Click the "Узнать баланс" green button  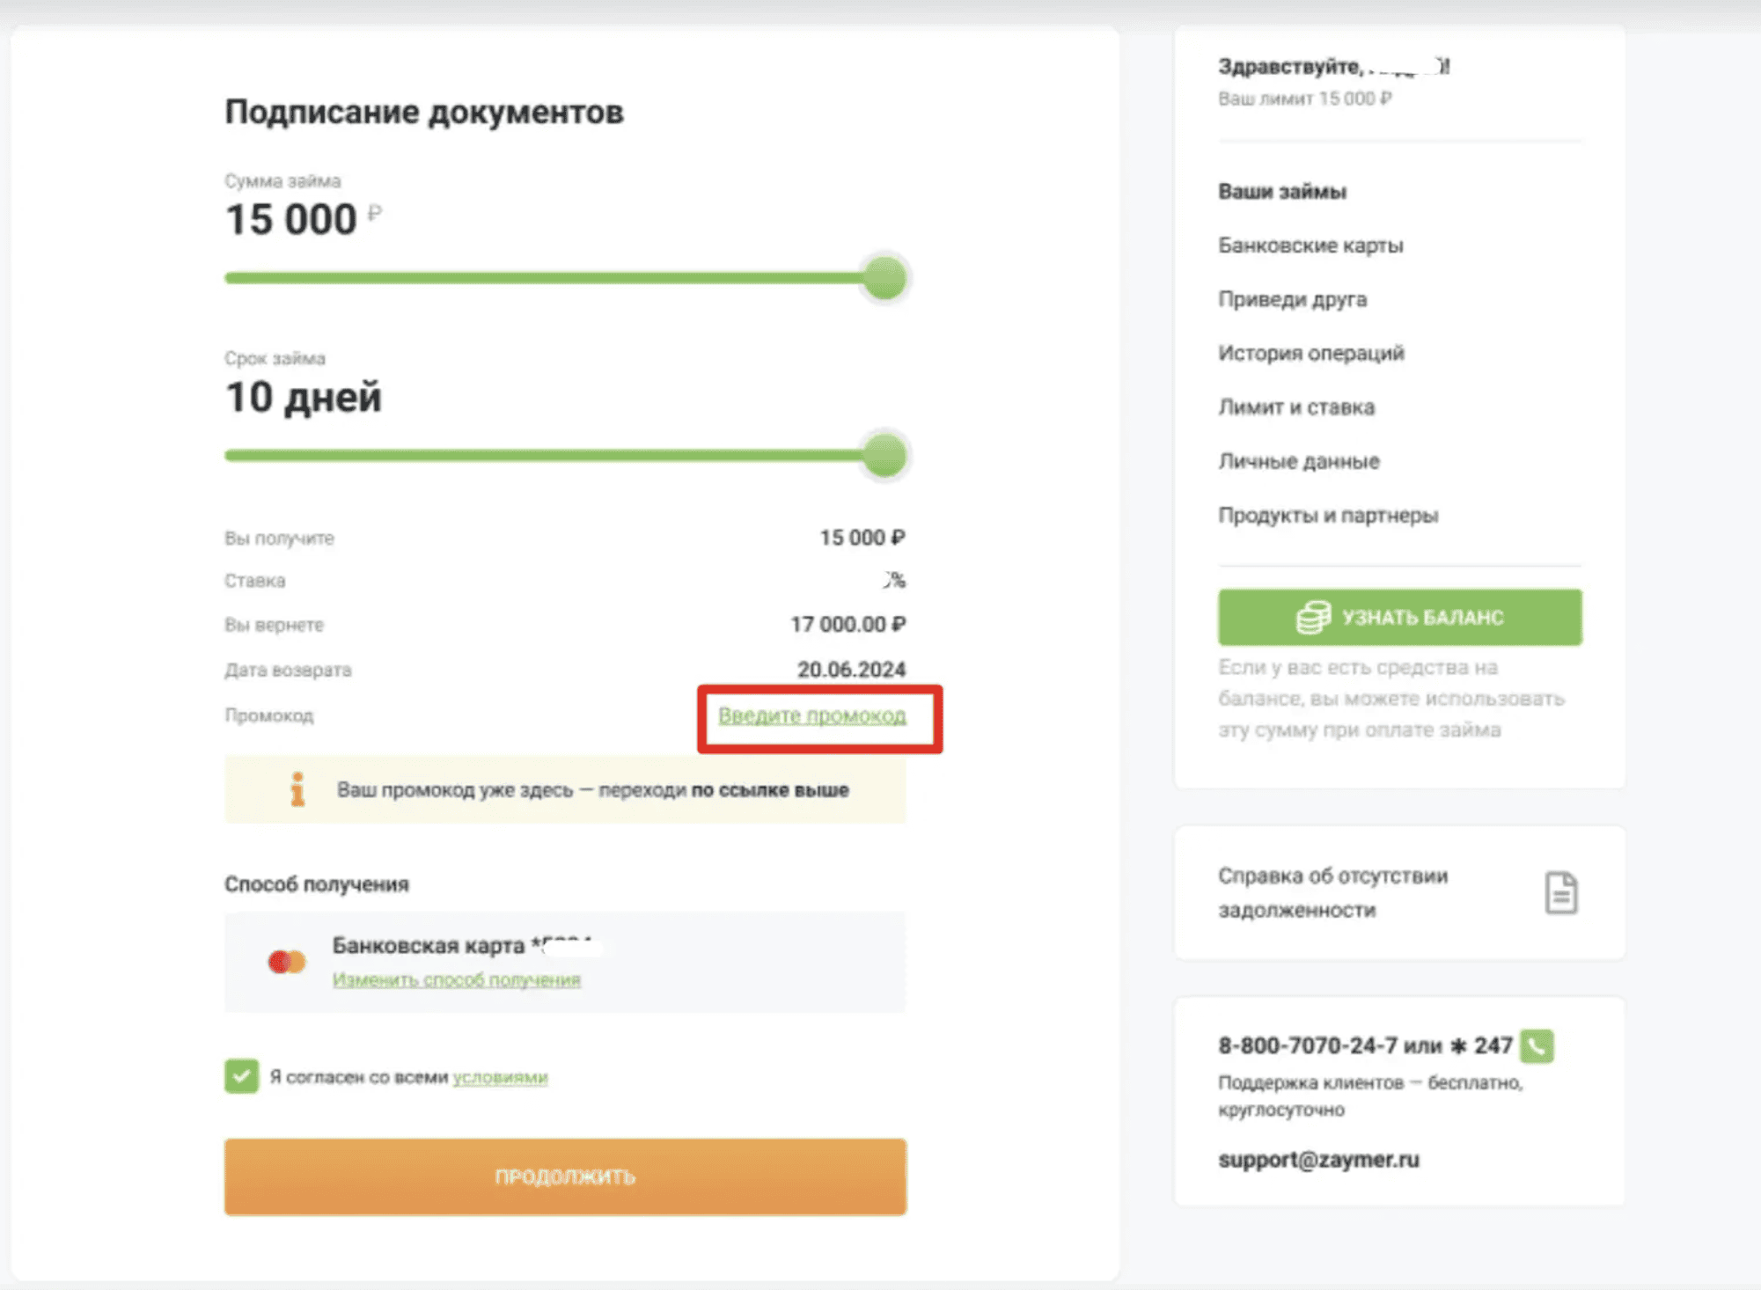click(1399, 617)
